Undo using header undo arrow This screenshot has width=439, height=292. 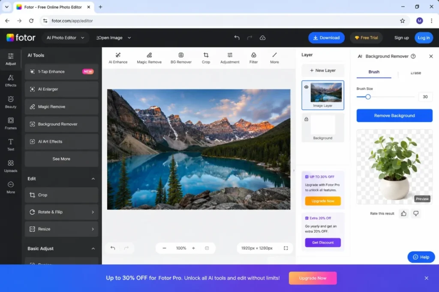point(237,38)
